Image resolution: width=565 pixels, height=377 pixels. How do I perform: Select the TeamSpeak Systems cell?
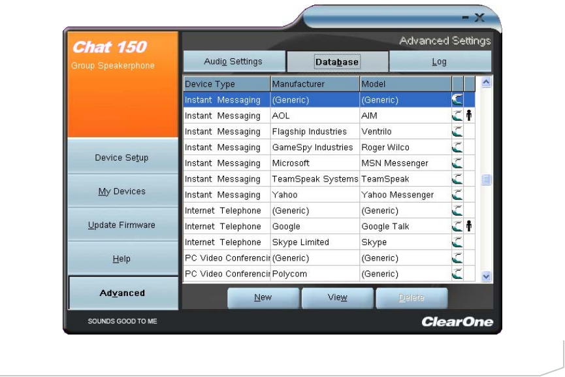pos(315,179)
